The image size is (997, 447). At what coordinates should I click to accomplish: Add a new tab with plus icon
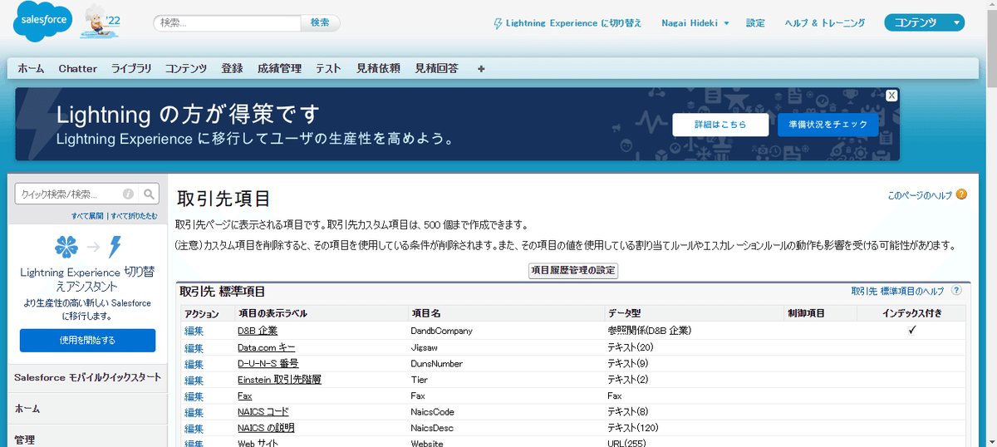pos(481,68)
